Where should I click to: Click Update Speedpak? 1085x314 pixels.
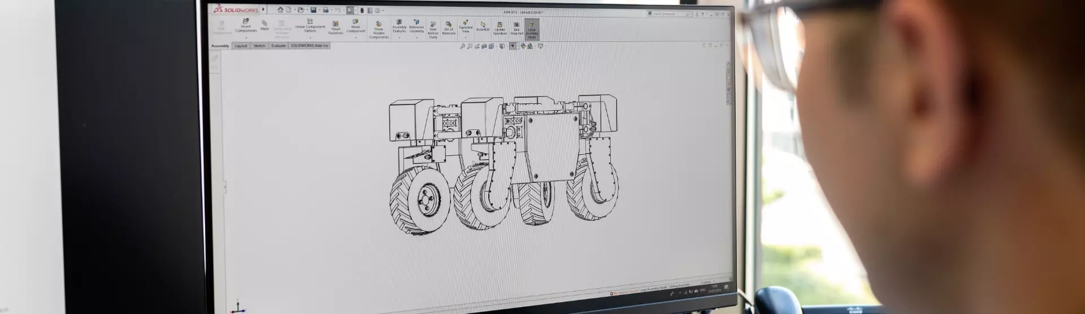(x=500, y=29)
